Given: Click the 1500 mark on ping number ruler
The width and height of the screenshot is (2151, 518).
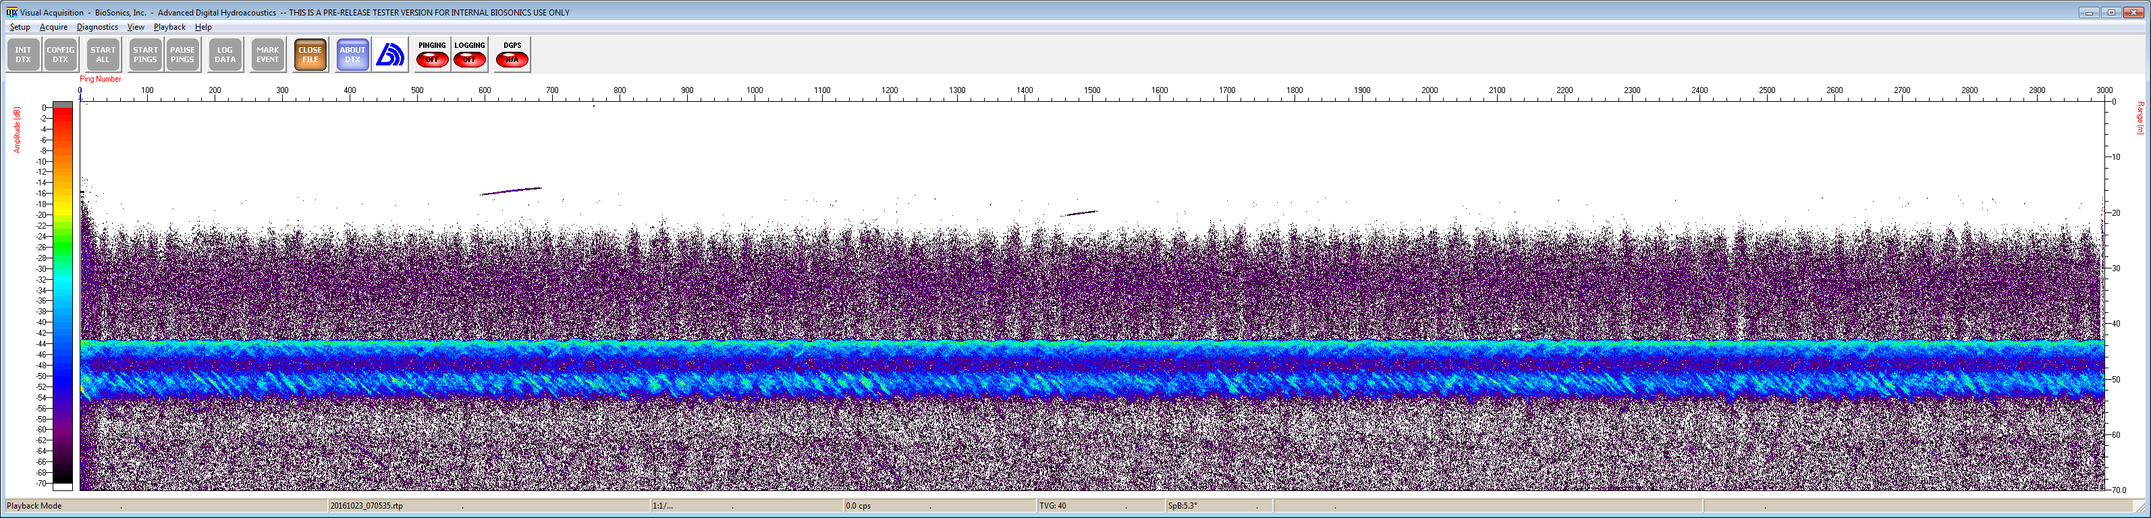Looking at the screenshot, I should (x=1091, y=90).
